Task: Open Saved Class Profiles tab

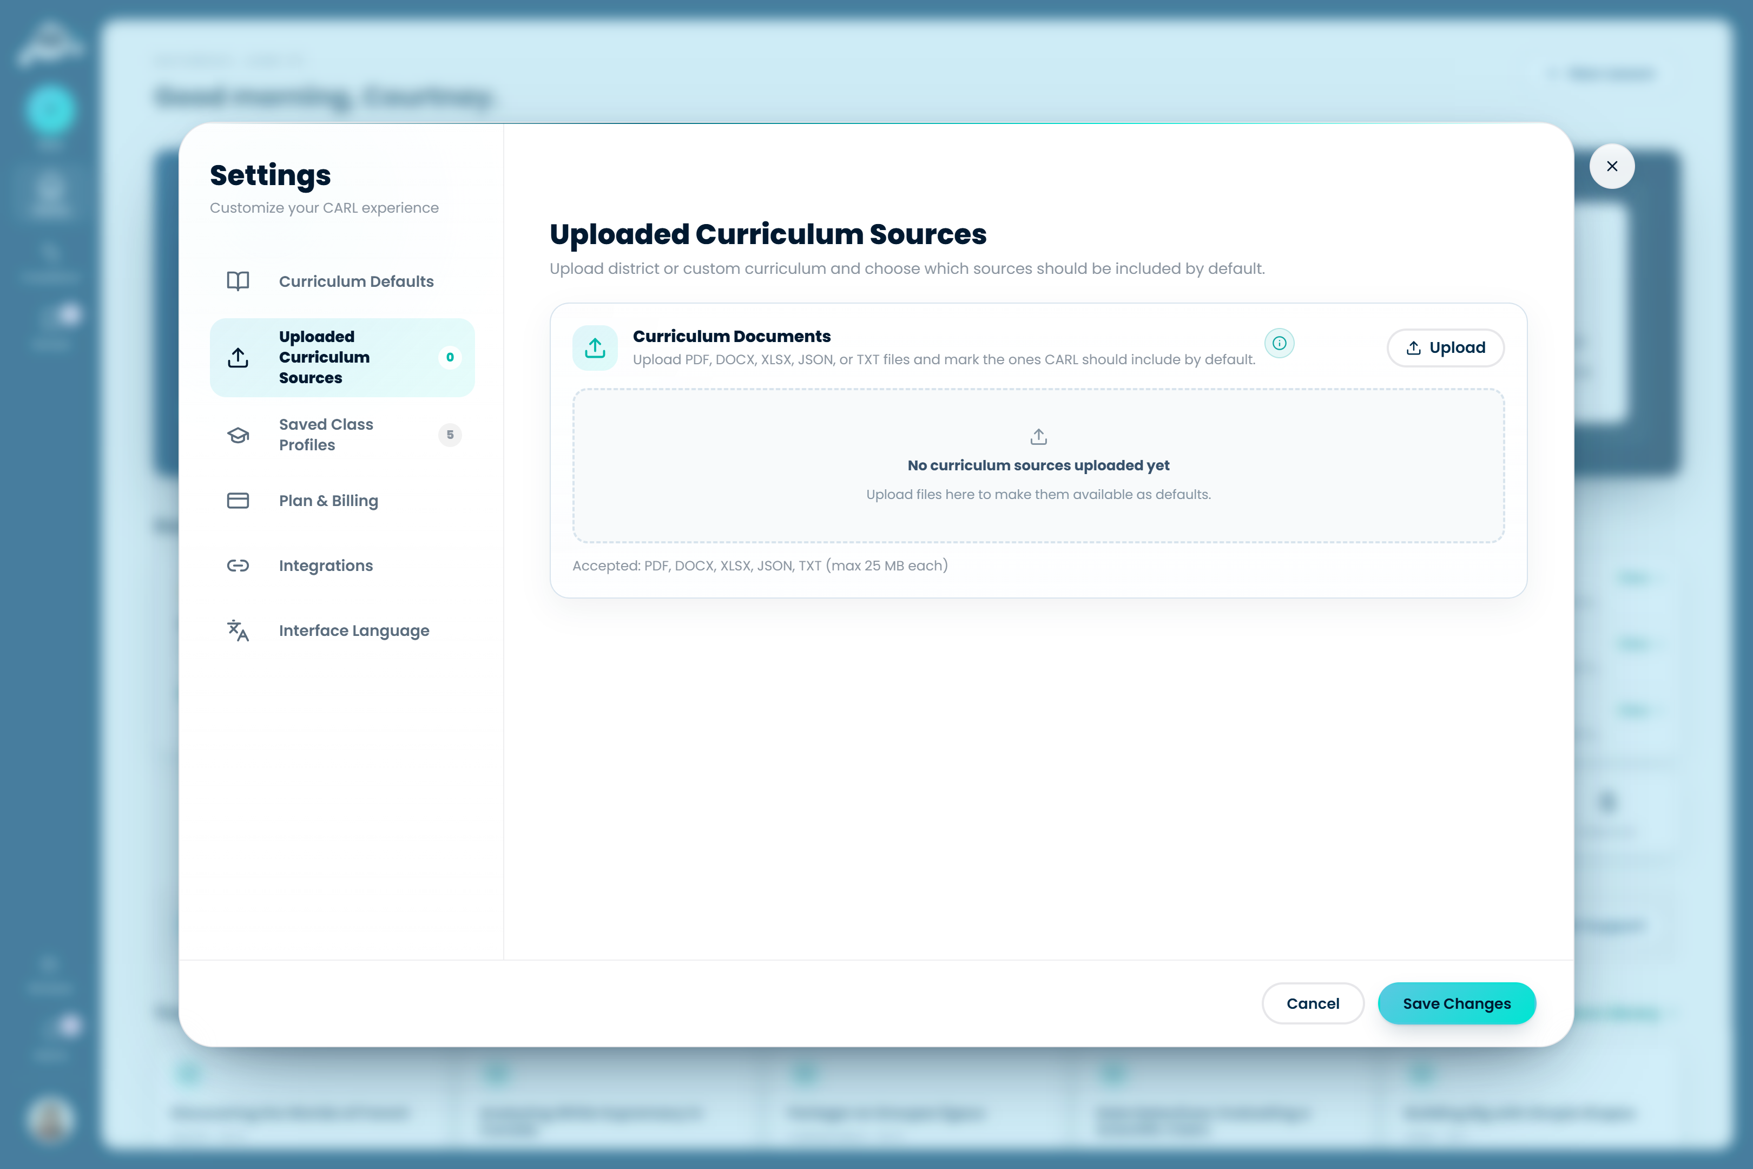Action: tap(342, 435)
